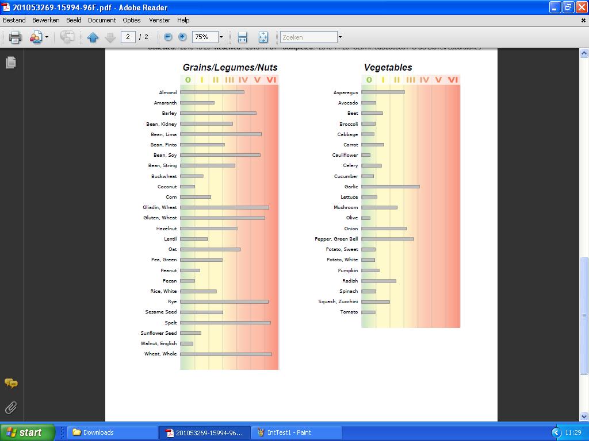
Task: Expand the collaborate icon's dropdown arrow
Action: tap(47, 37)
